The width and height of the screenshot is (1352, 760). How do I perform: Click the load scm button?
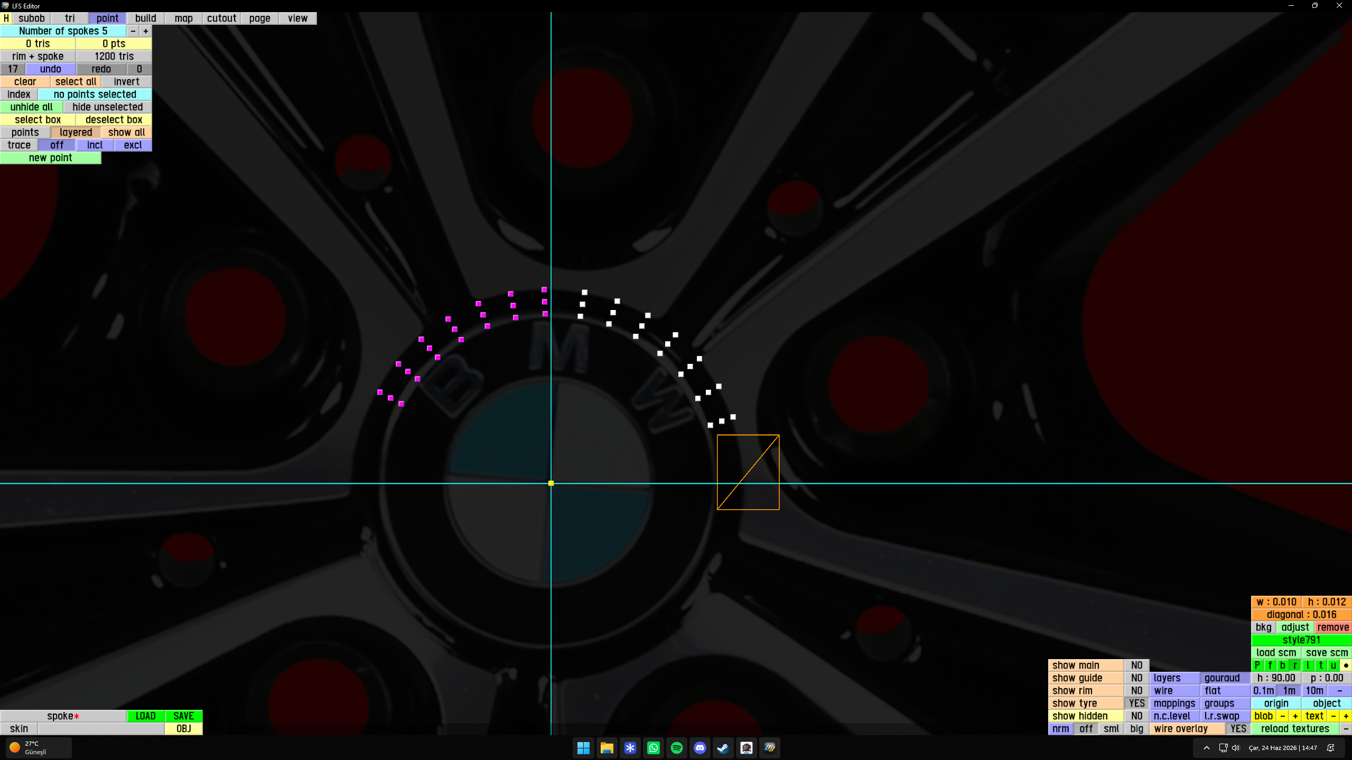(1276, 653)
